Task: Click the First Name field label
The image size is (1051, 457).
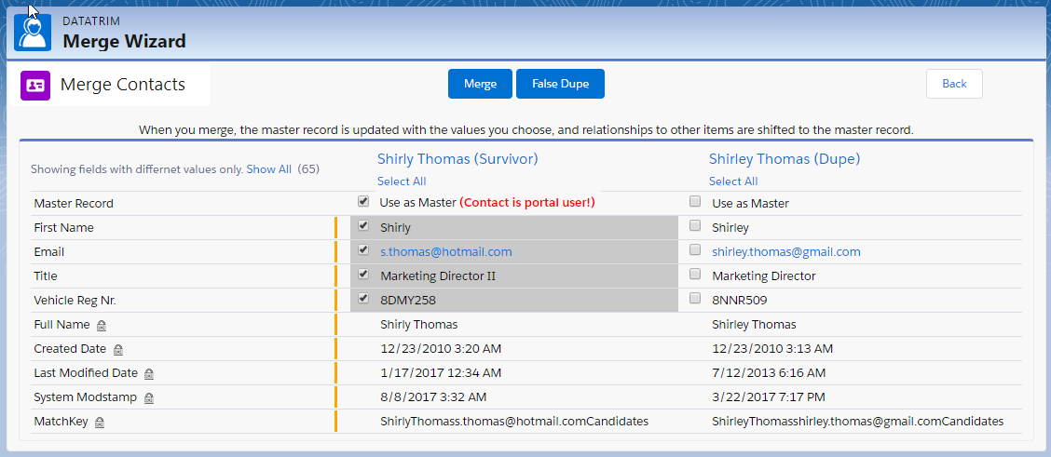Action: pyautogui.click(x=63, y=227)
